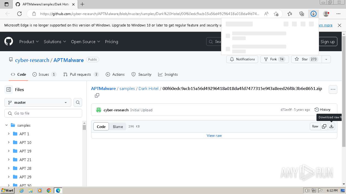
Task: Open the commit History link
Action: (x=322, y=110)
